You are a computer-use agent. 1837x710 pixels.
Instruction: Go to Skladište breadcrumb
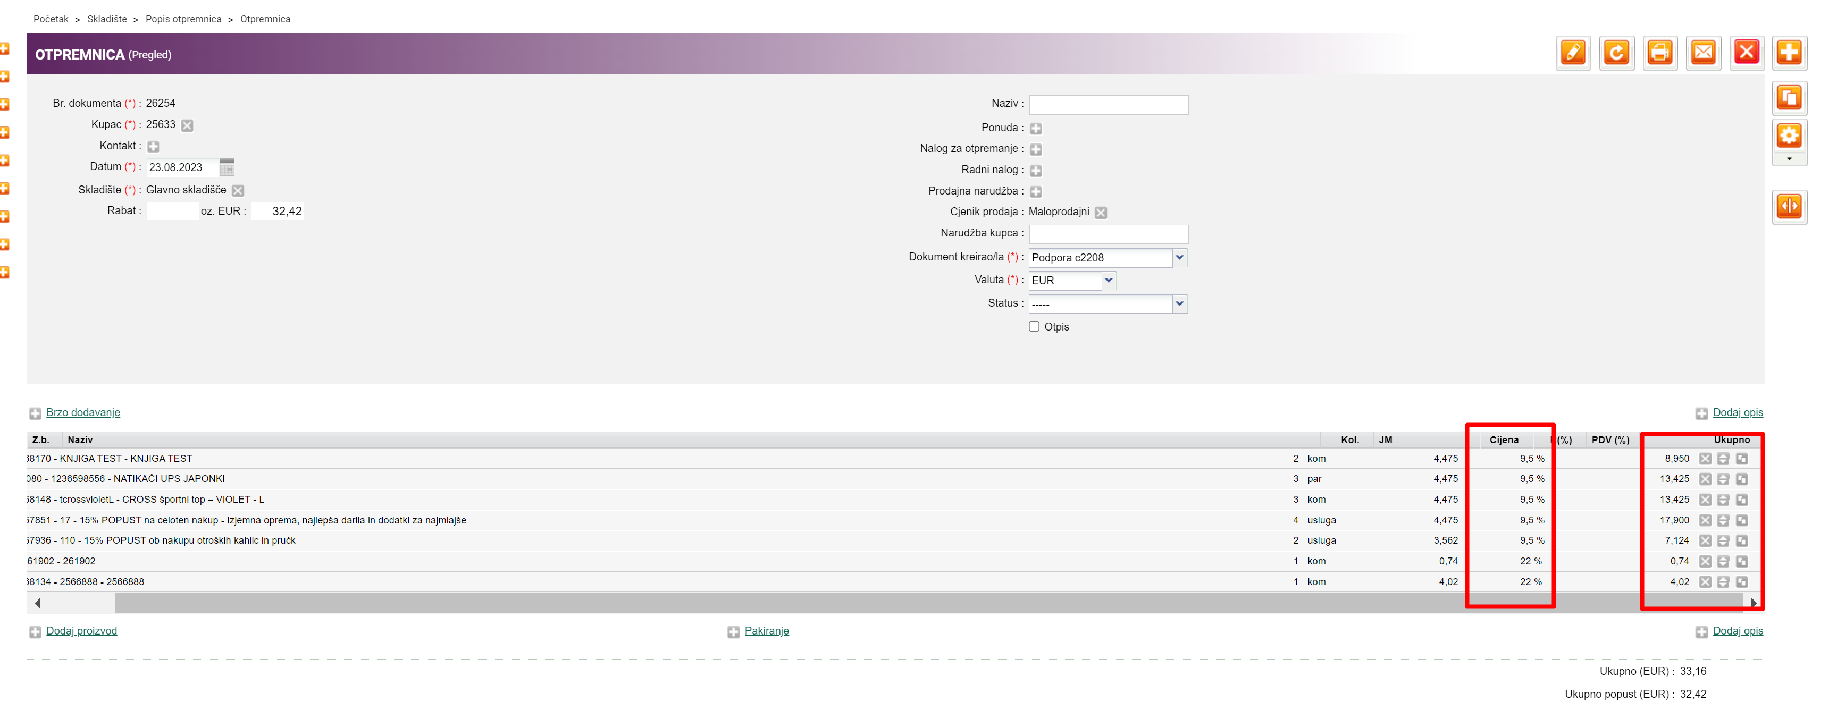(107, 19)
